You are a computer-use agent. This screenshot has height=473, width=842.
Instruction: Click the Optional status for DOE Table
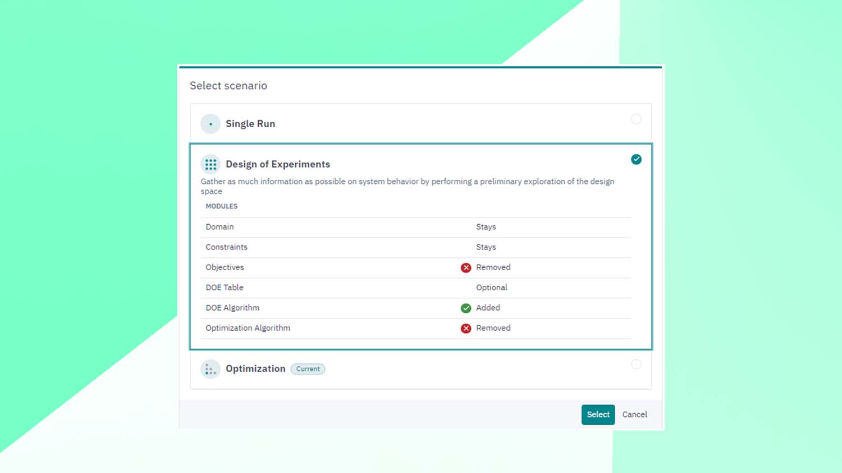click(492, 287)
